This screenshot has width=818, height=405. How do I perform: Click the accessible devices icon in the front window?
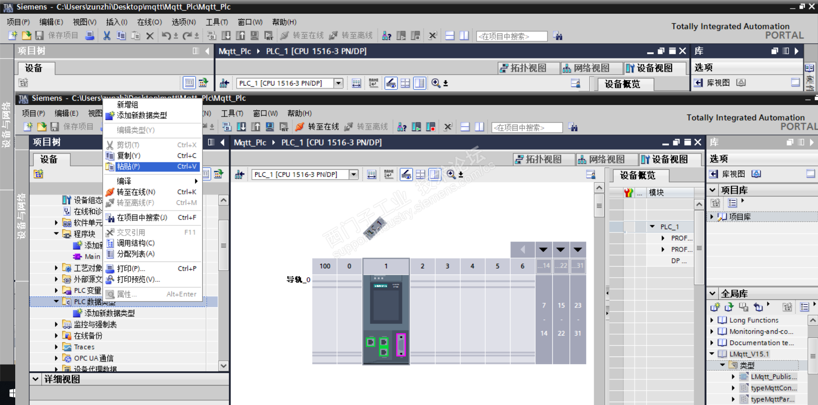[402, 127]
